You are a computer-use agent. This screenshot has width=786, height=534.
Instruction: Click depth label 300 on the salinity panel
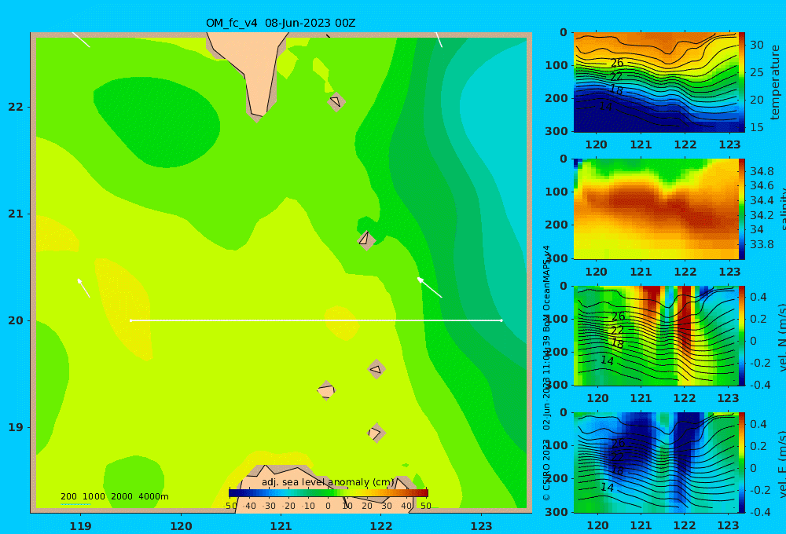coord(556,258)
